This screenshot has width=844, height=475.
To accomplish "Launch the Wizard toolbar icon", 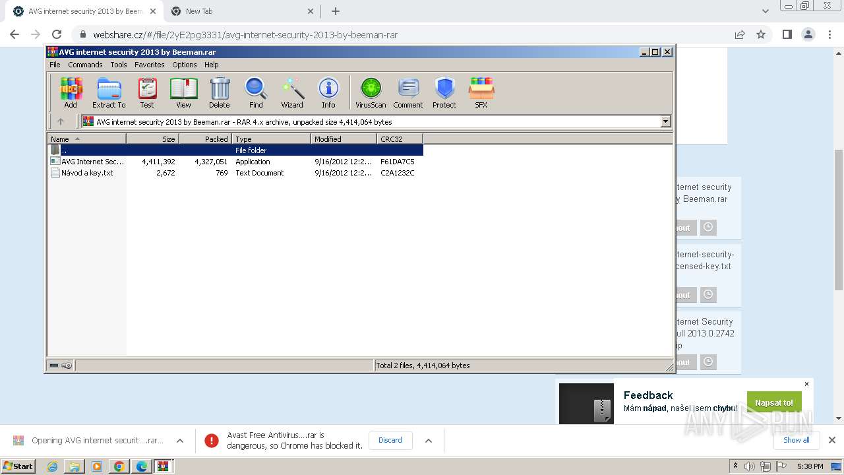I will point(292,92).
